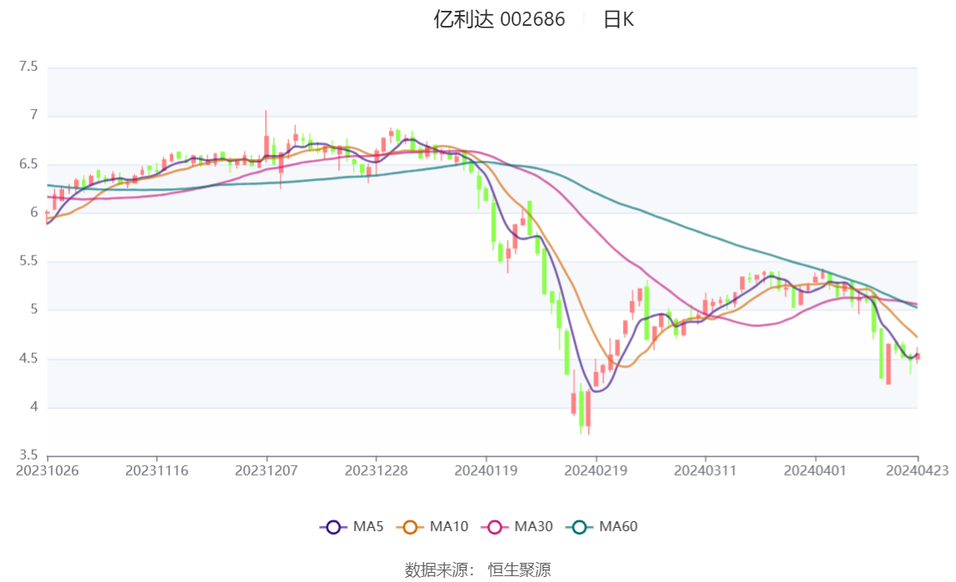Click the 亿利达 002686 title
This screenshot has height=582, width=956.
500,19
